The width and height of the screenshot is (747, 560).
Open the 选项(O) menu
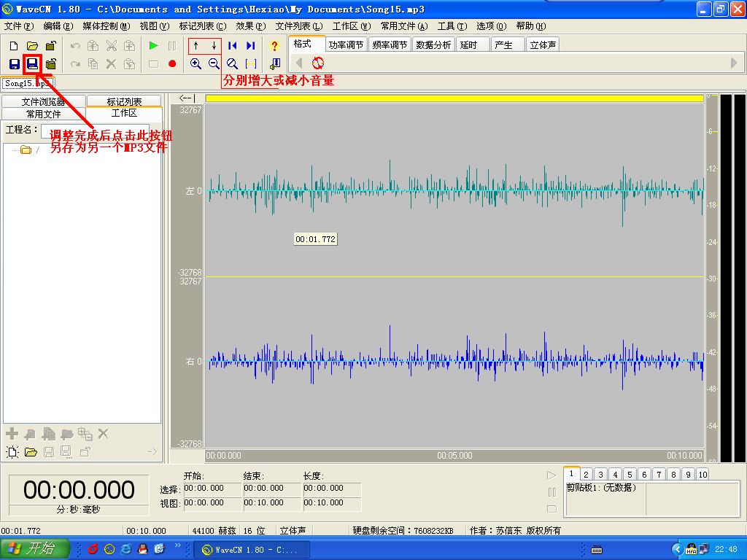[x=491, y=26]
